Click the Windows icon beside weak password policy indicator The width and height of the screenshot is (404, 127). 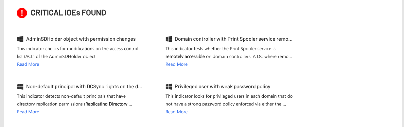coord(169,87)
